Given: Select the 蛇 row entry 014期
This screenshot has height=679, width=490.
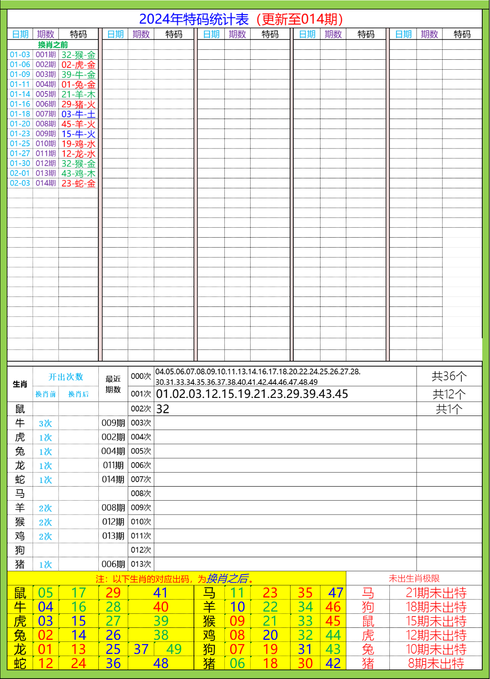Looking at the screenshot, I should coord(113,479).
